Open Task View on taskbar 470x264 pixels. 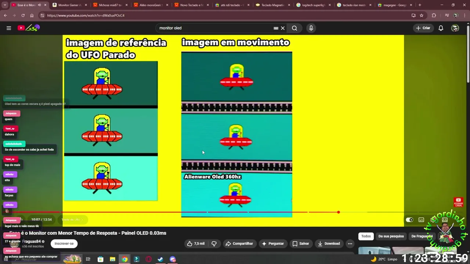tap(88, 259)
